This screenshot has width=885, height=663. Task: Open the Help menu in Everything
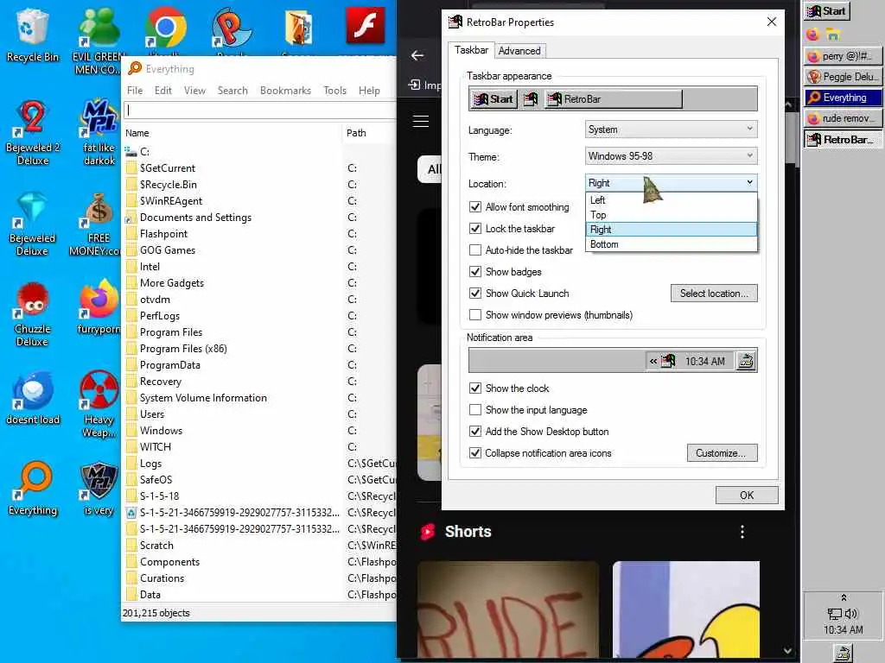tap(369, 90)
